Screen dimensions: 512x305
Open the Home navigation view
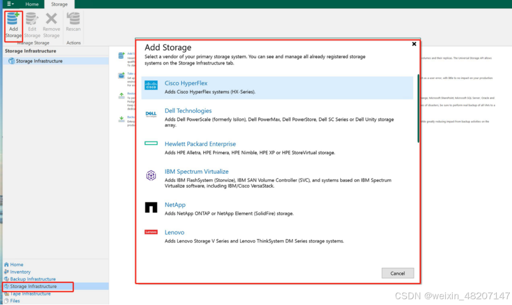(x=17, y=265)
